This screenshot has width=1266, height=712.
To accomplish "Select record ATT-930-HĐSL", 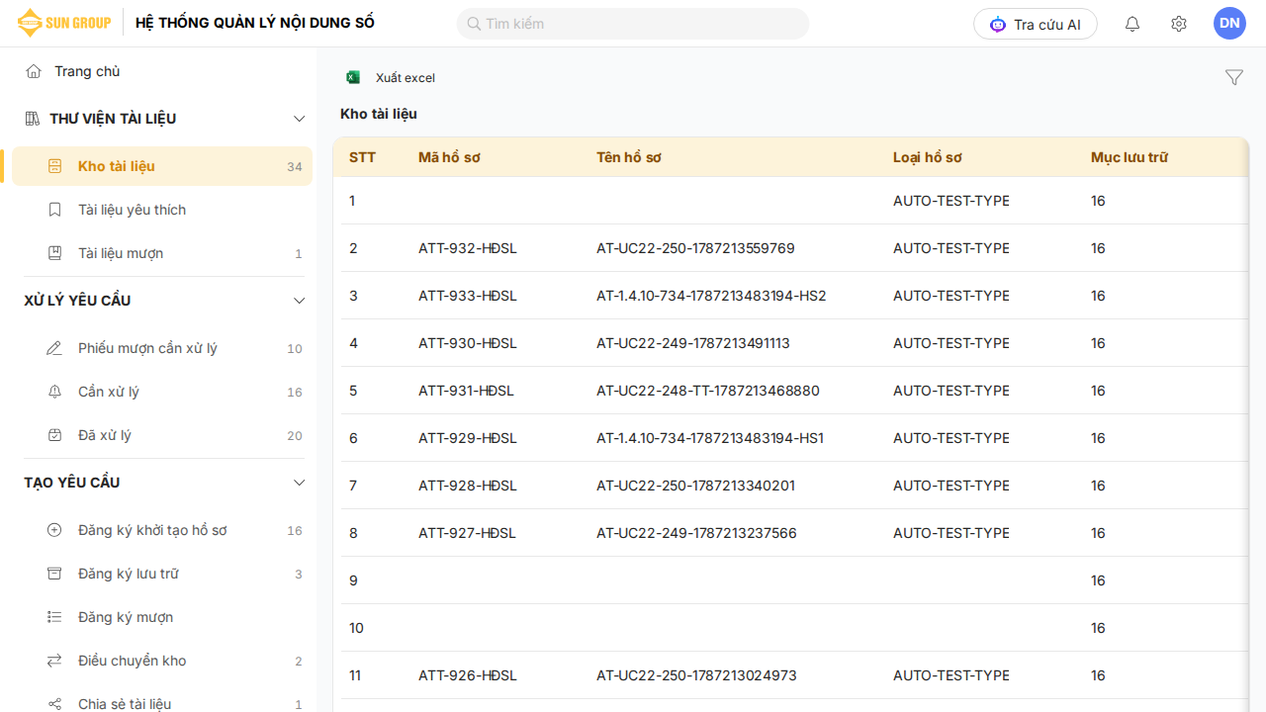I will click(468, 343).
